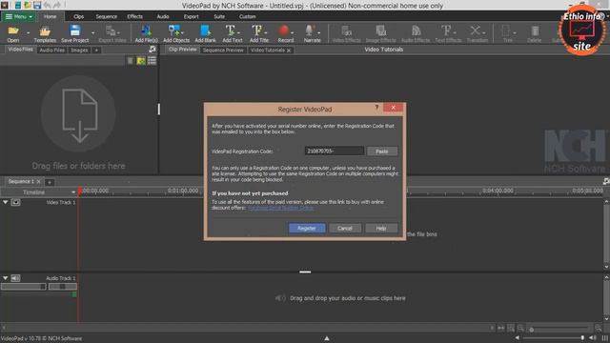Click the Delete toolbar icon
610x343 pixels.
[534, 33]
